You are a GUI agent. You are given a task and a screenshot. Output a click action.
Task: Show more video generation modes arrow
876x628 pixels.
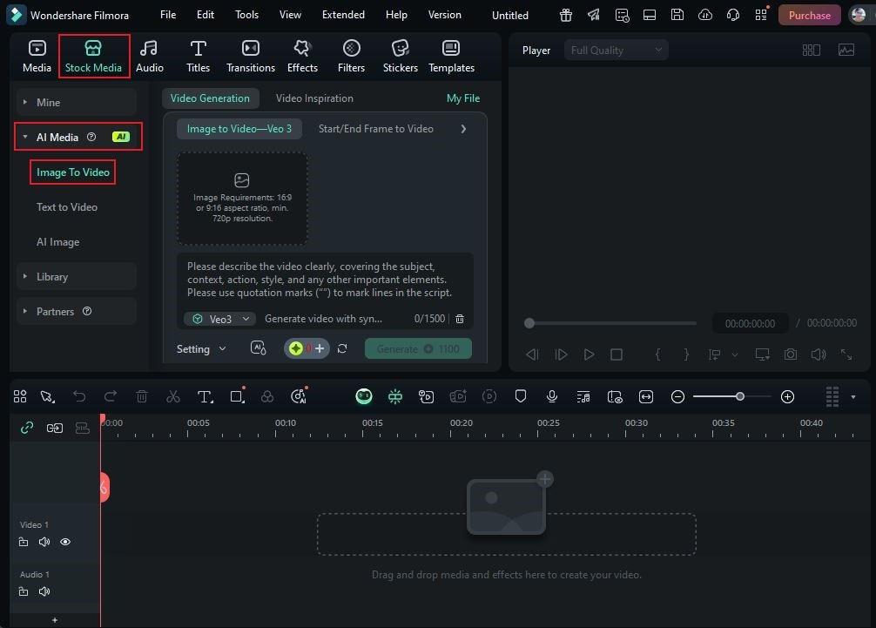point(463,129)
